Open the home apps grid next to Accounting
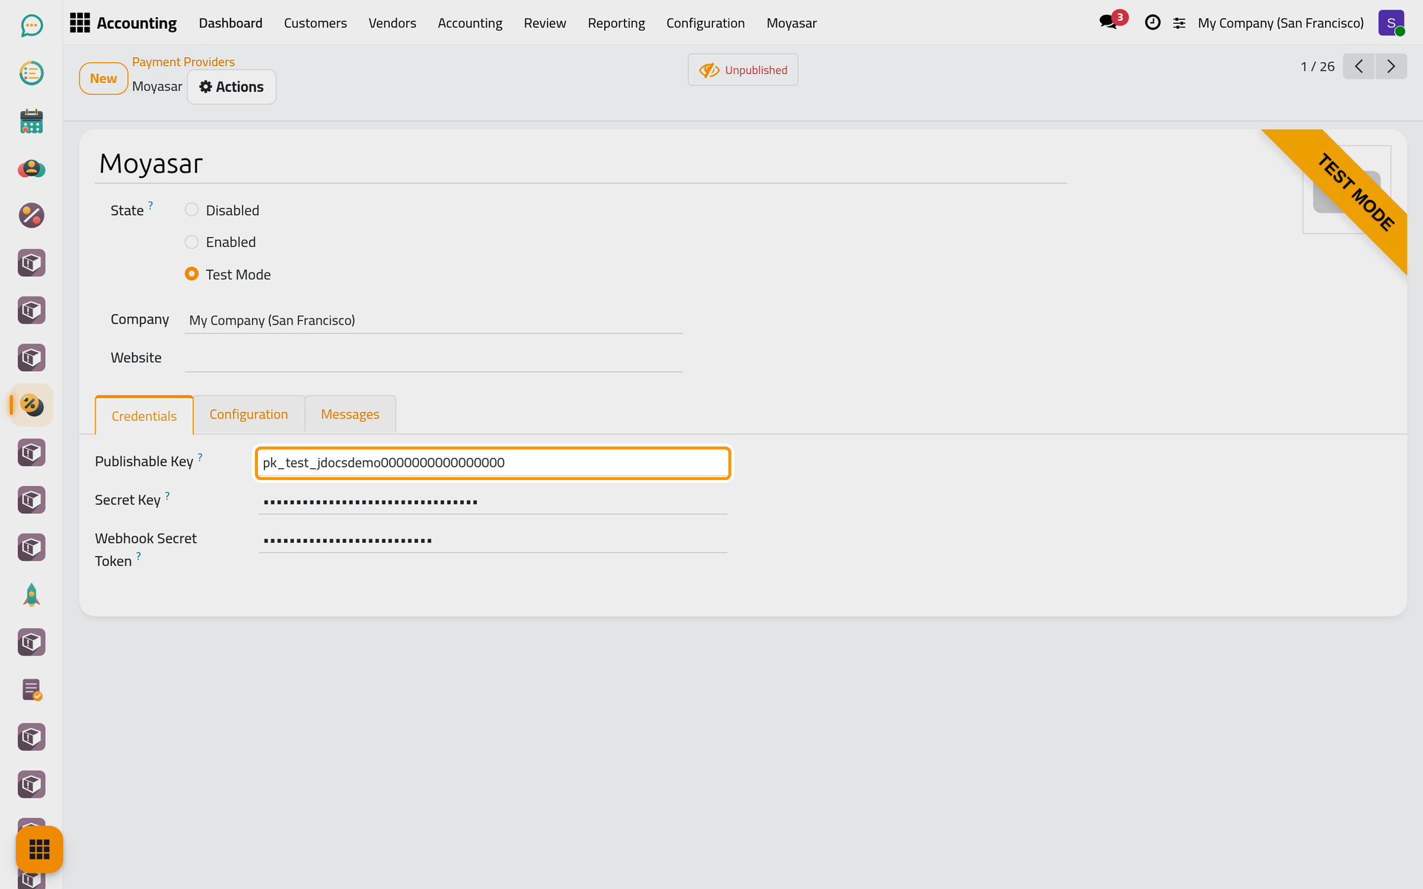 80,23
